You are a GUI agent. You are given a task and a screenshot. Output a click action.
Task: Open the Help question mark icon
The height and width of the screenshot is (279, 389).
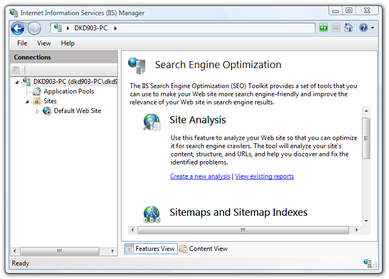363,28
